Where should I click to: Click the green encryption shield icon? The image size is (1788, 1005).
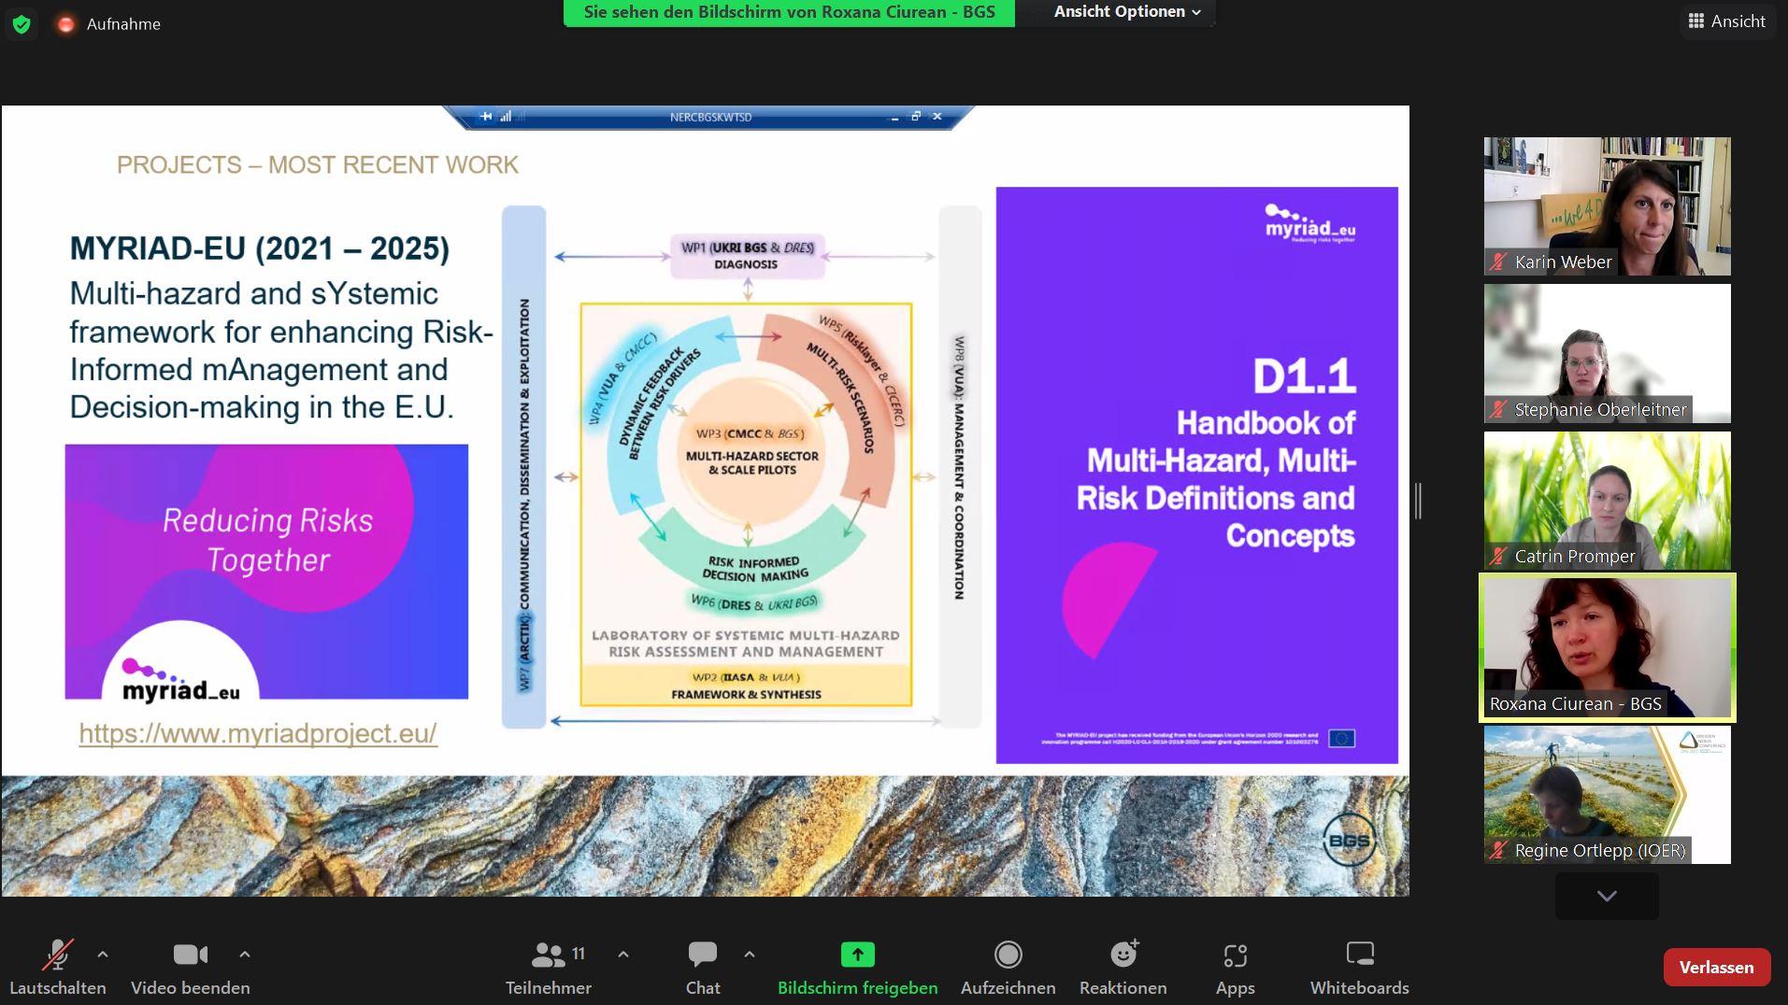tap(21, 24)
